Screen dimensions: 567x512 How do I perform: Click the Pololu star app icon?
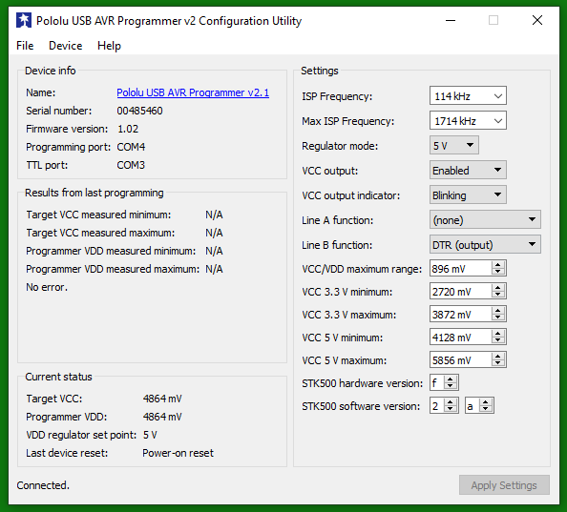(24, 21)
